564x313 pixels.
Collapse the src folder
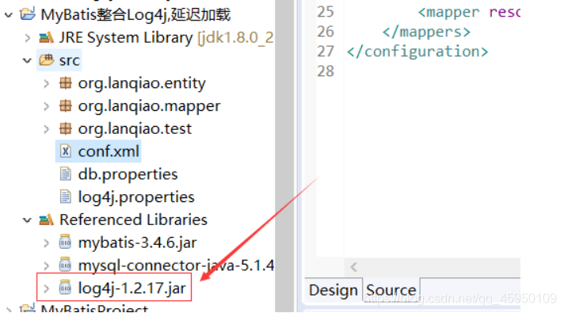coord(28,60)
